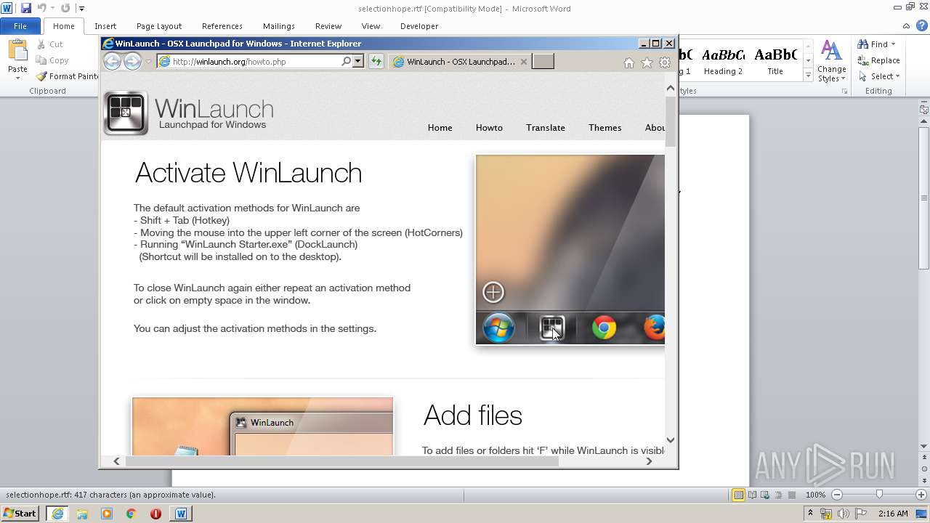Click the search magnifier in the address bar

pos(347,62)
